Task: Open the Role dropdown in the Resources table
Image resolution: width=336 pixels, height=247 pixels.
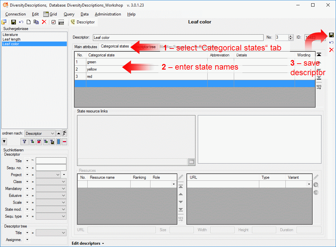Action: tap(174, 184)
